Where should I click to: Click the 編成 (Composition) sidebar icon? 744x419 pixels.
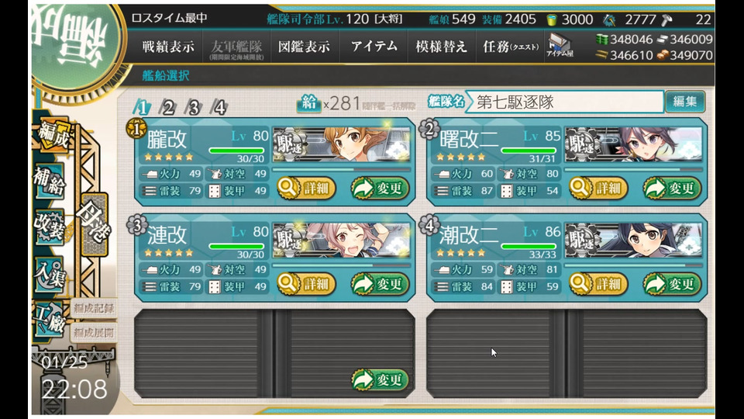click(53, 135)
